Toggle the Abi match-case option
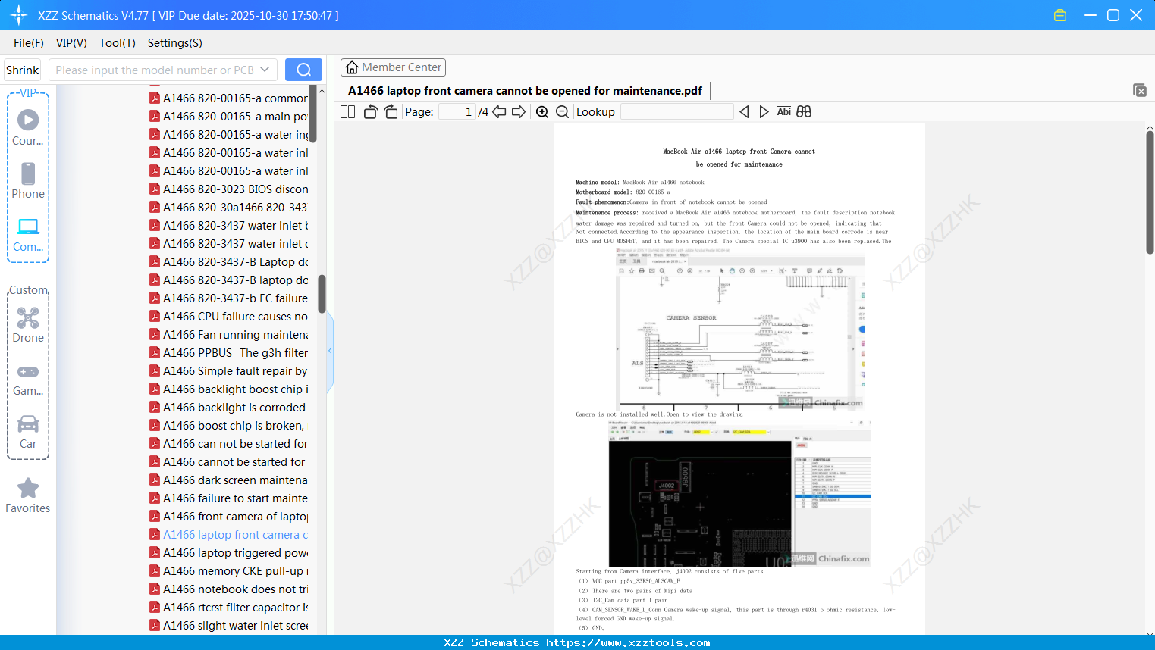Viewport: 1155px width, 650px height. click(x=784, y=112)
